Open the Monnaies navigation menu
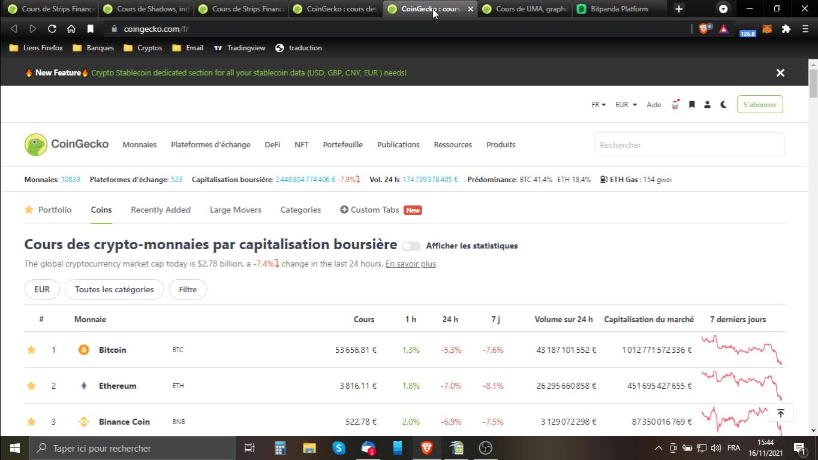818x460 pixels. click(x=139, y=144)
